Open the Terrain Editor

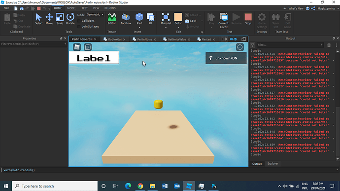tap(112, 19)
